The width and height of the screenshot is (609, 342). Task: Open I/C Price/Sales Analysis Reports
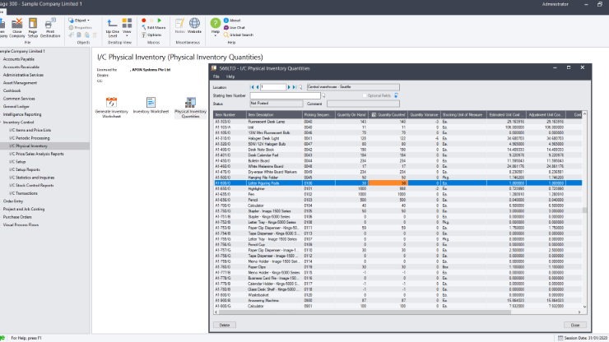(36, 154)
